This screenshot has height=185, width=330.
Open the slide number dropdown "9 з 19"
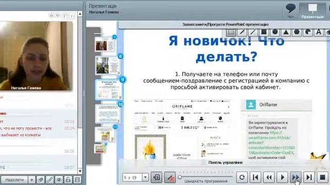145,177
